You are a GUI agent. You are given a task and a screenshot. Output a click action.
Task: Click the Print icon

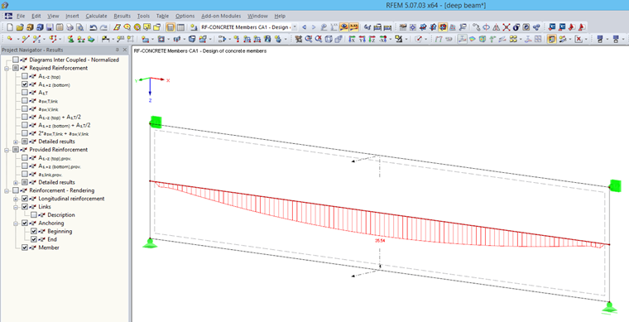click(70, 27)
